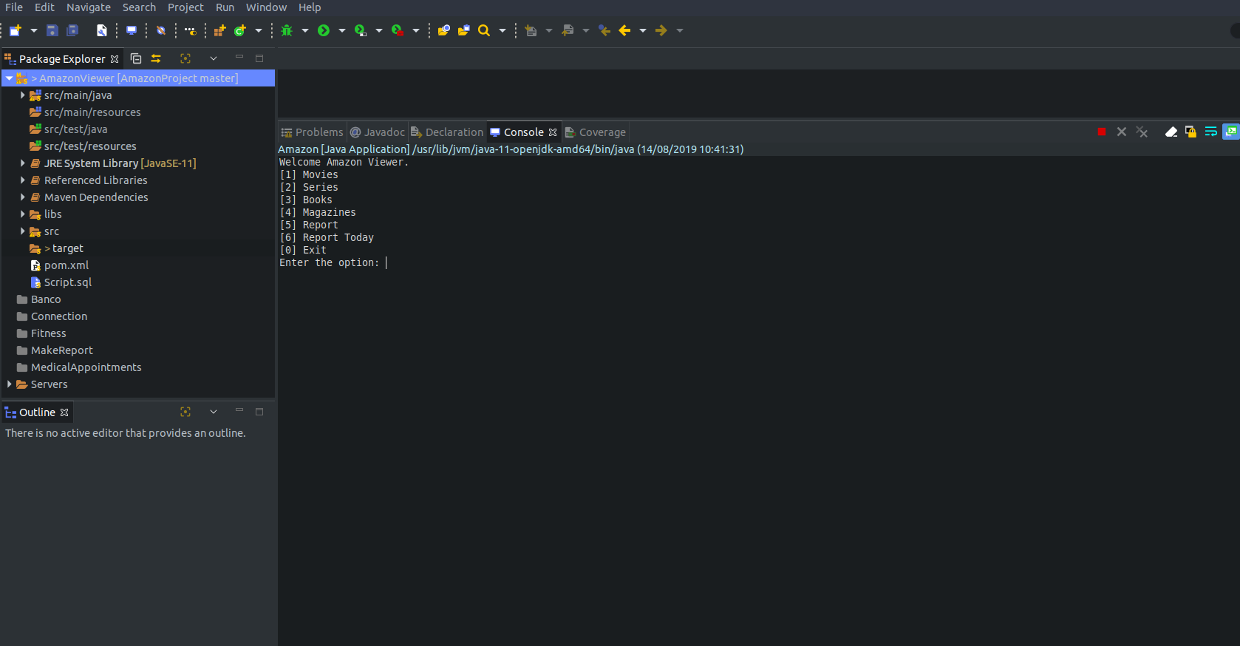Click the Coverage run icon
This screenshot has width=1240, height=646.
[361, 30]
